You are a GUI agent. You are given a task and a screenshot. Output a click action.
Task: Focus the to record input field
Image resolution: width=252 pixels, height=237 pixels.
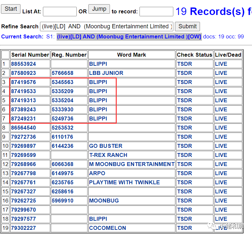(x=156, y=11)
